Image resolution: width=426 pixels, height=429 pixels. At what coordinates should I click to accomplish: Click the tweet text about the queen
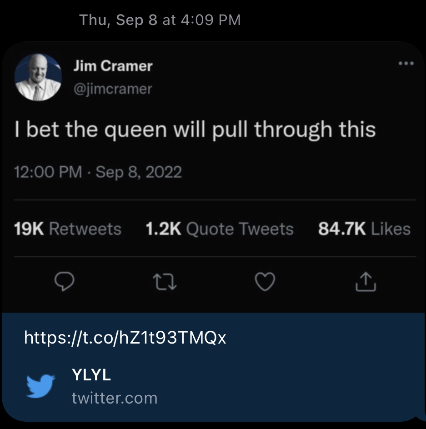[x=195, y=130]
